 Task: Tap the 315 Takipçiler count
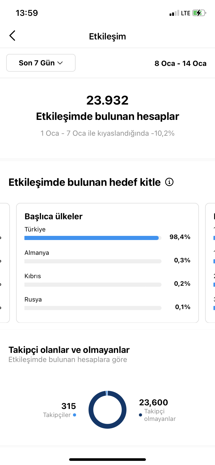[69, 406]
